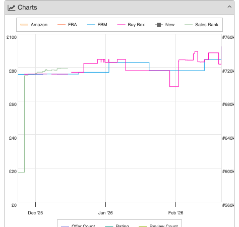Screen dimensions: 239x227
Task: Click the Jan '26 axis label
Action: (105, 213)
